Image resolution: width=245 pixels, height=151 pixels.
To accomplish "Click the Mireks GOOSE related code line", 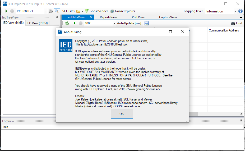I will click(108, 106).
